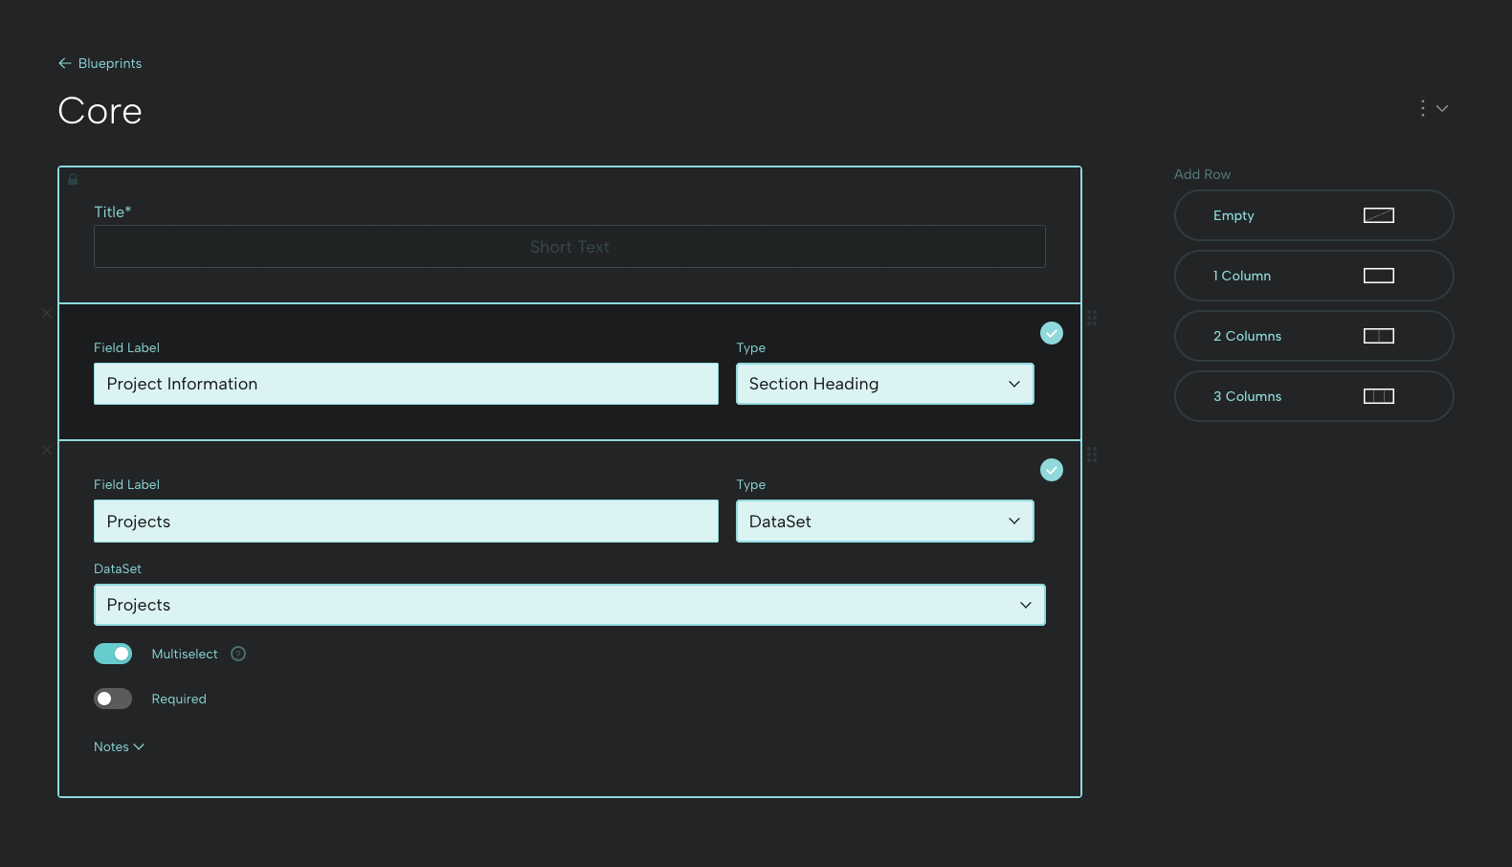This screenshot has width=1512, height=867.
Task: Turn off the Multiselect toggle
Action: click(x=113, y=654)
